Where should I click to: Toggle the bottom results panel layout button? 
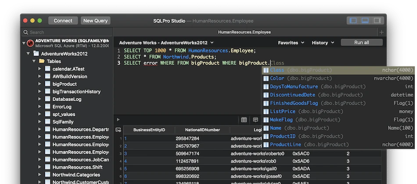coord(364,21)
